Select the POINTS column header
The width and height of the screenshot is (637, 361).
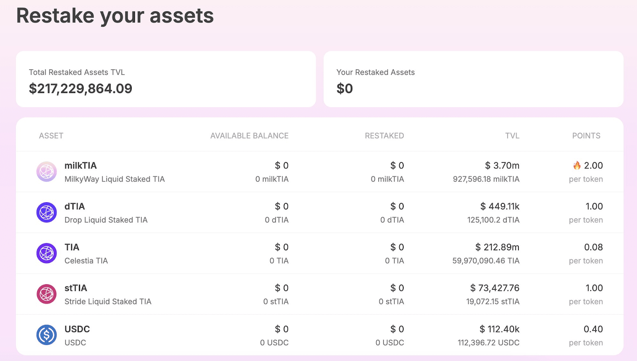click(x=586, y=136)
